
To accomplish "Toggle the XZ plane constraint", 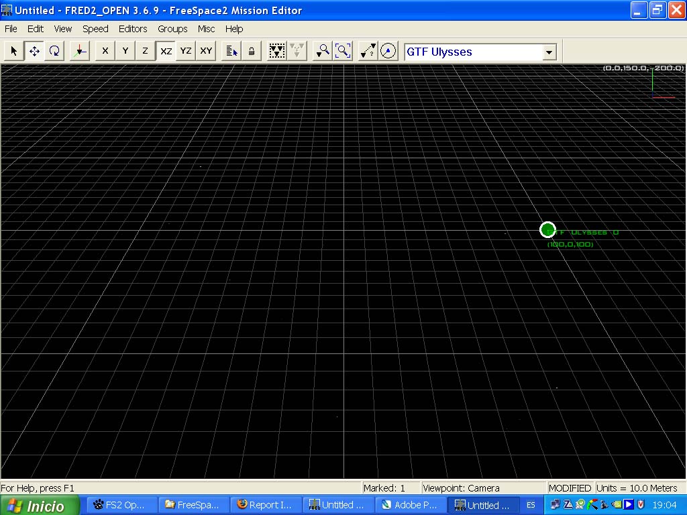I will tap(166, 51).
